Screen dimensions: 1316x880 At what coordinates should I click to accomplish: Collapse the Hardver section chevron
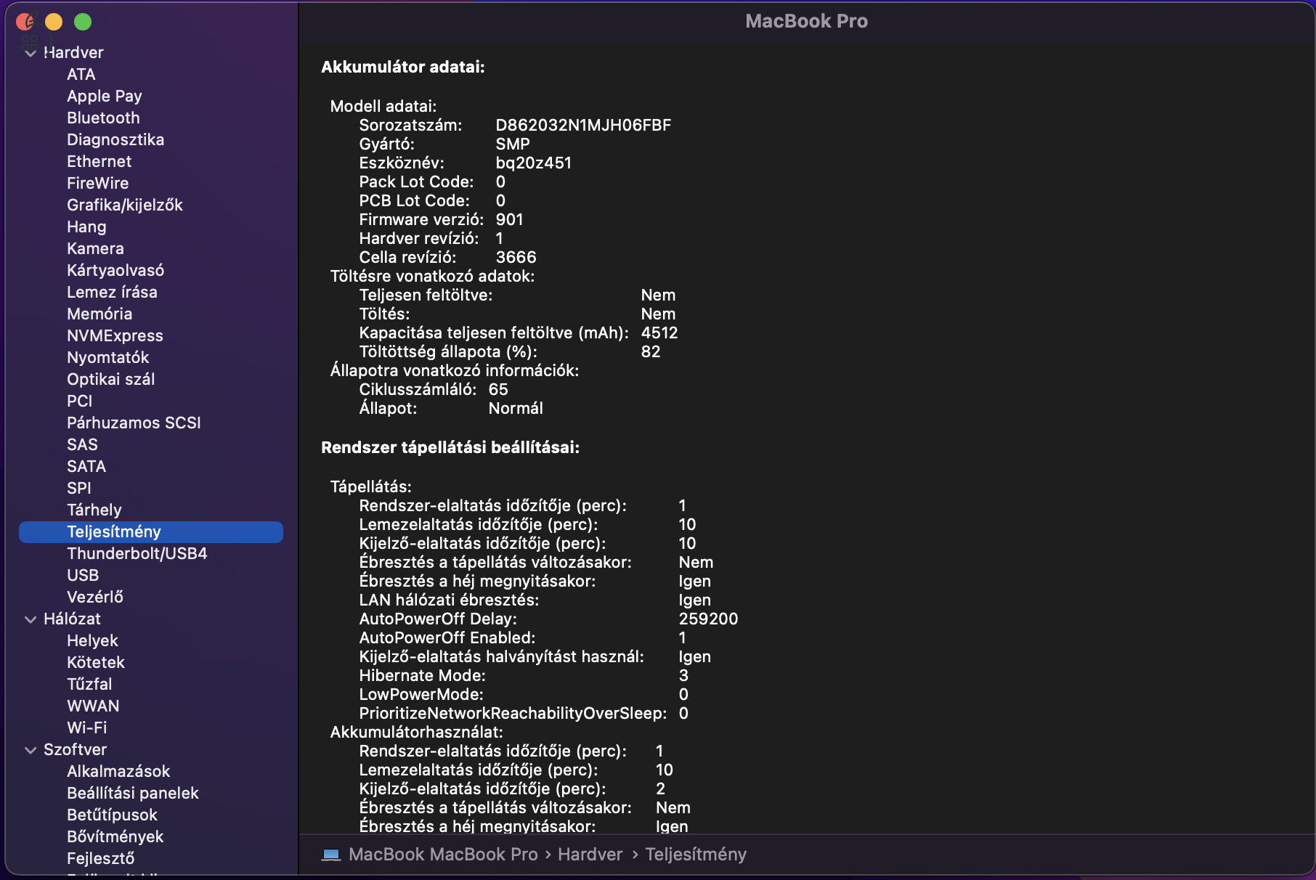[x=31, y=53]
